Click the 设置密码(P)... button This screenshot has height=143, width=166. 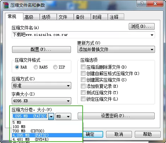pos(116,116)
